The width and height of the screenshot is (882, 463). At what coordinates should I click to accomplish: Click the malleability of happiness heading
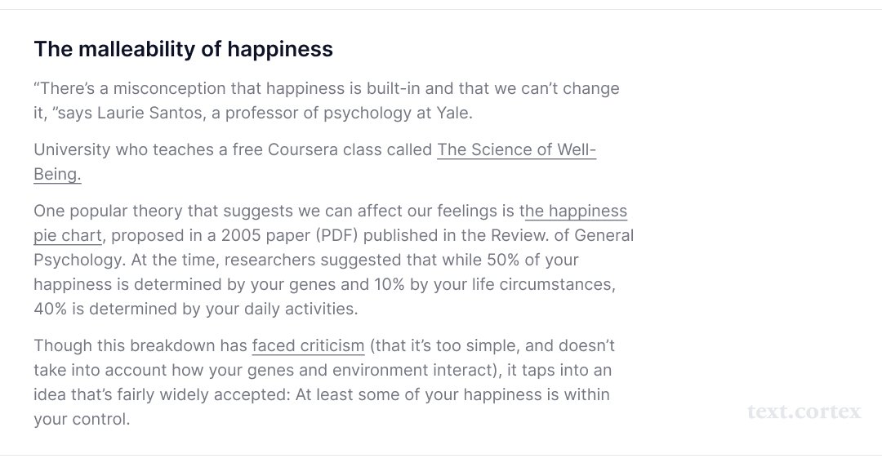pos(184,49)
